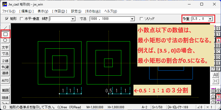Image resolution: width=221 pixels, height=110 pixels.
Task: Open the 傾き angle dropdown
Action: click(73, 19)
